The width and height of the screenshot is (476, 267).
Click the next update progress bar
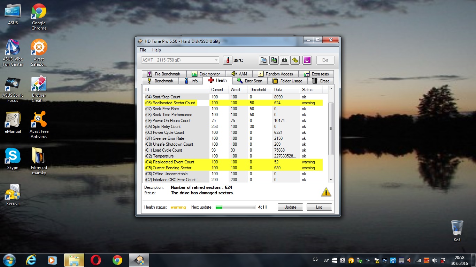(235, 207)
